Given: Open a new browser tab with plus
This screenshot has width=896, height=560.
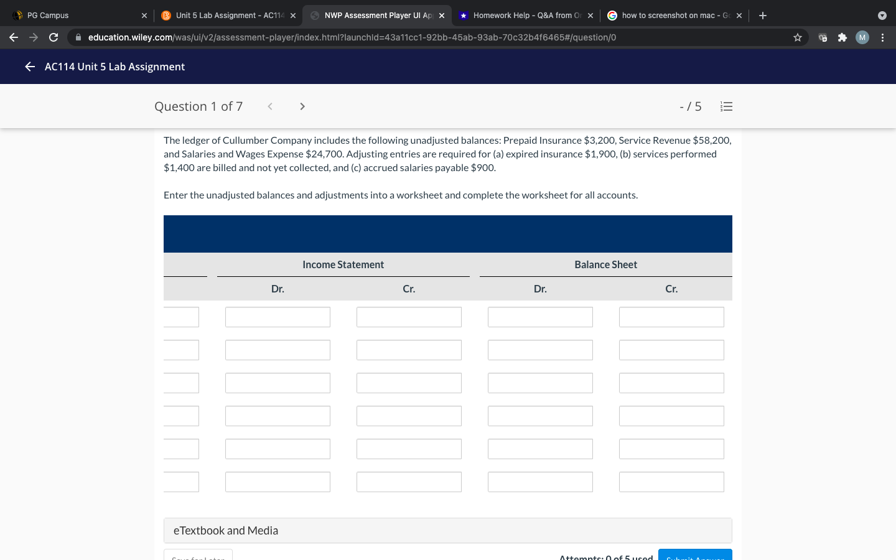Looking at the screenshot, I should (x=763, y=15).
